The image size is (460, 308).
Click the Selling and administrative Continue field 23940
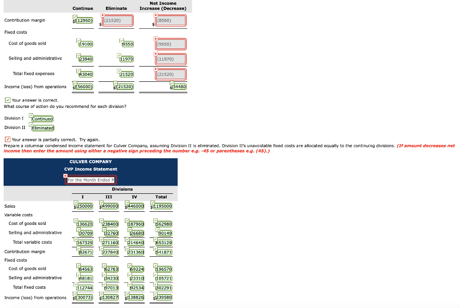point(86,59)
